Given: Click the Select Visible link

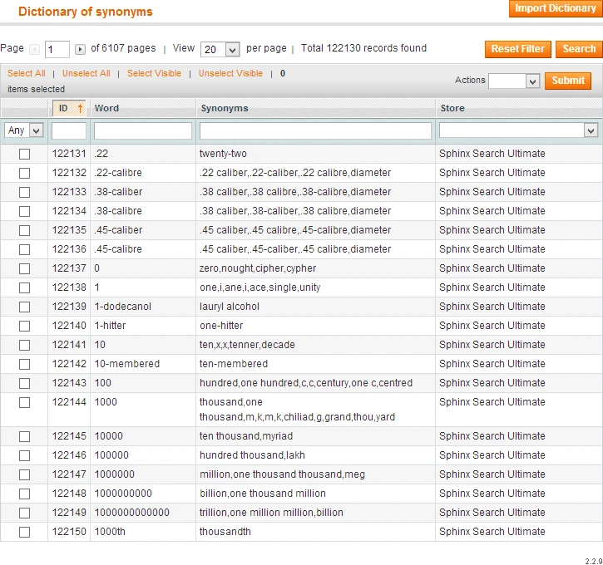Looking at the screenshot, I should [x=154, y=73].
